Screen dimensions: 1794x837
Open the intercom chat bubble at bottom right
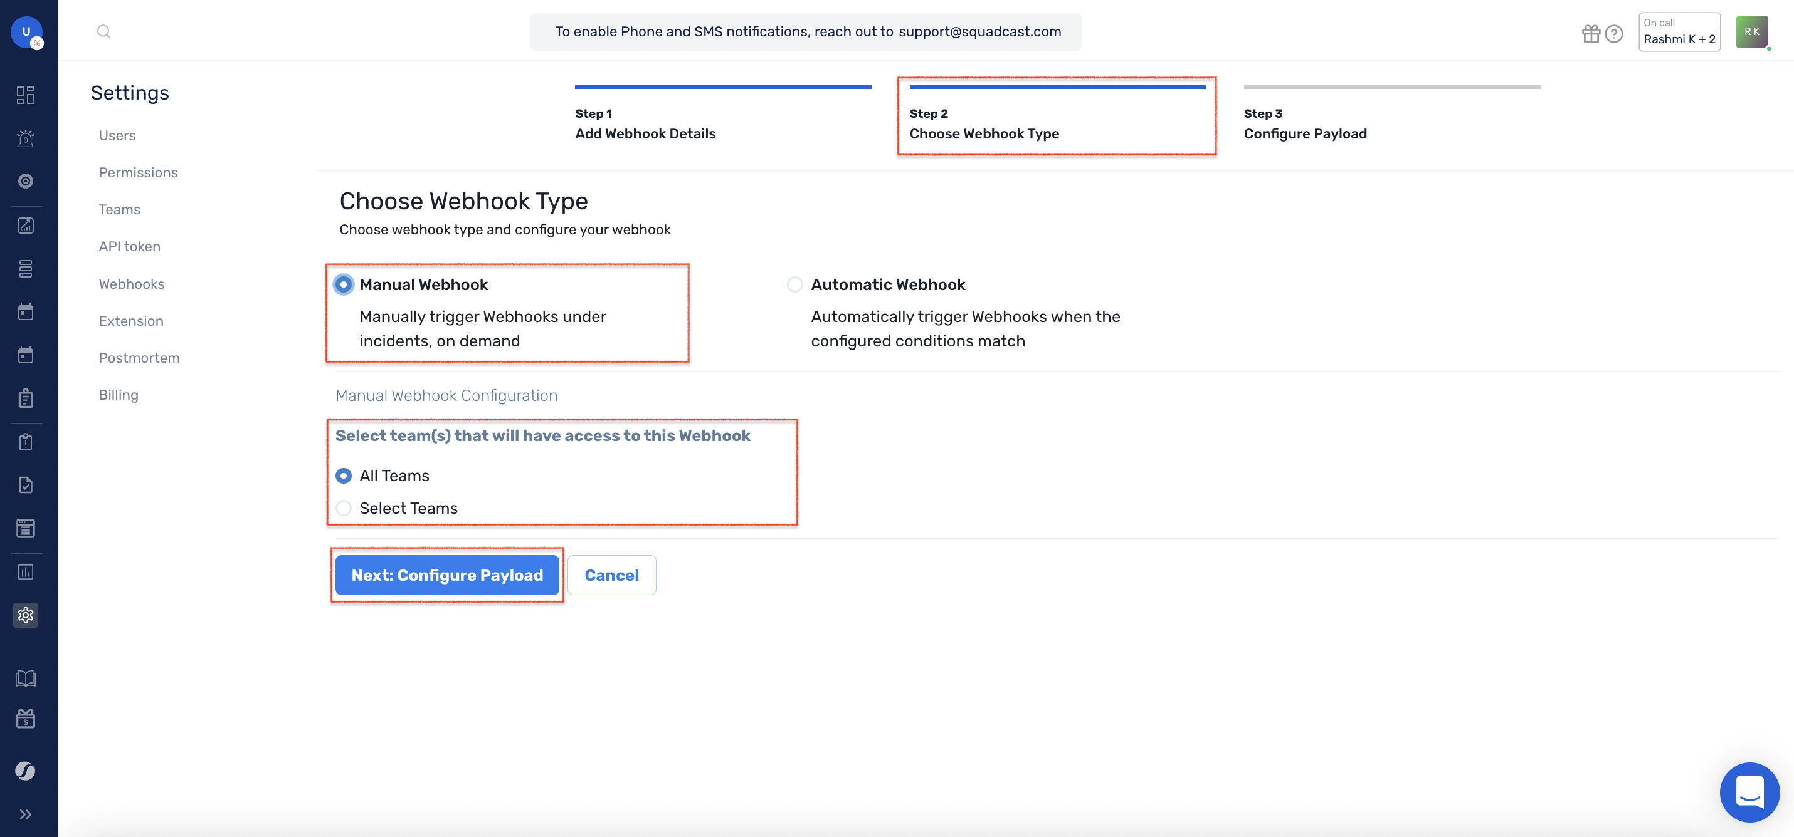[1749, 792]
